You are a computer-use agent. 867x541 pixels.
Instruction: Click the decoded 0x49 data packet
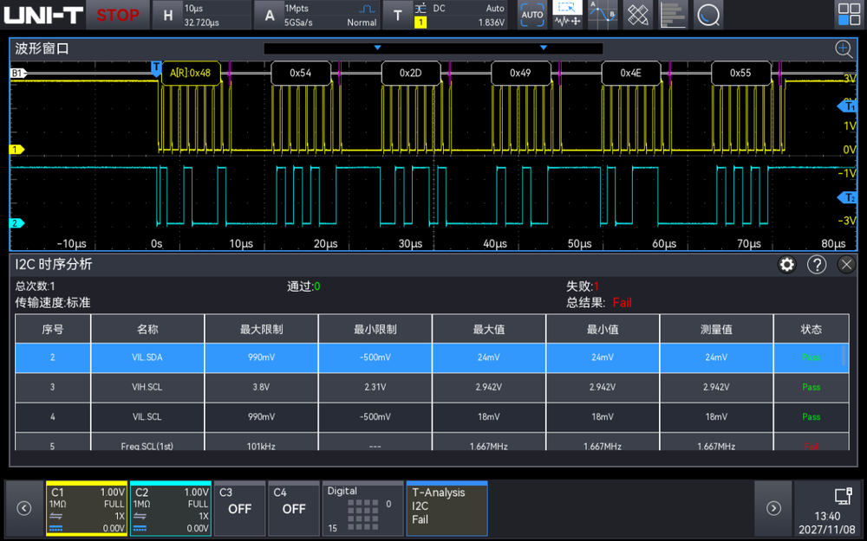pyautogui.click(x=520, y=73)
